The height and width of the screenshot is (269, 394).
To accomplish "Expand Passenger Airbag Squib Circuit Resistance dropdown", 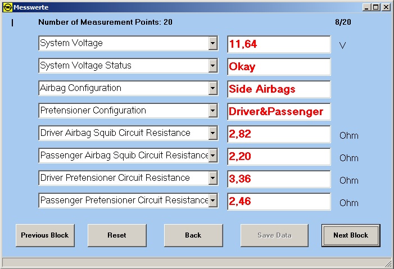I will (x=212, y=156).
